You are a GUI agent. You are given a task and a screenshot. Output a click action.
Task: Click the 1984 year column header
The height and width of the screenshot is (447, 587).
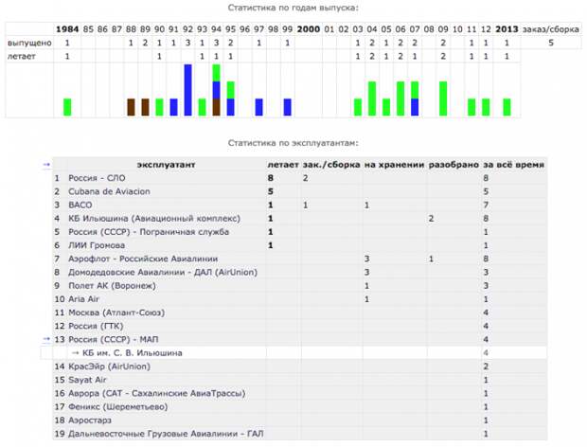[67, 29]
